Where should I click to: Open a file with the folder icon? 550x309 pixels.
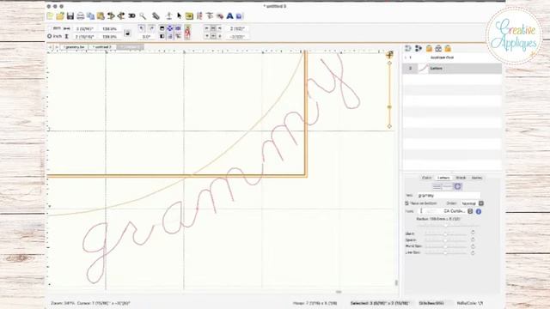click(x=60, y=16)
